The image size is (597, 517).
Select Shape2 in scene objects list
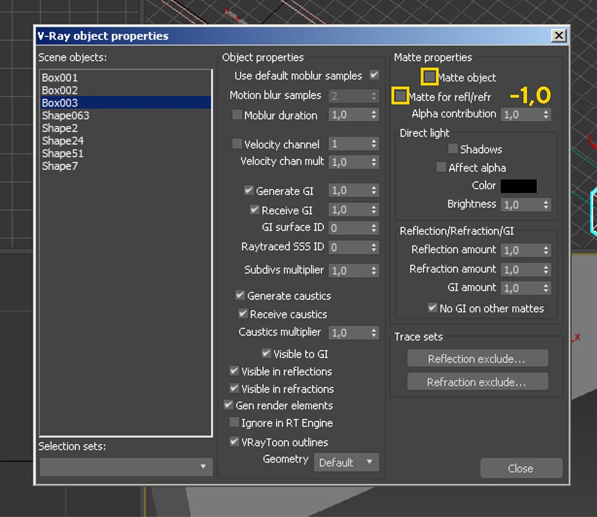click(125, 128)
